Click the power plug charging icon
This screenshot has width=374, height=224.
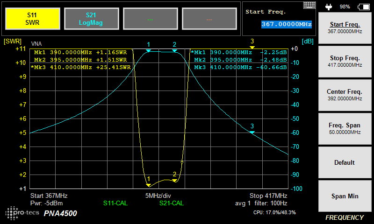[329, 7]
